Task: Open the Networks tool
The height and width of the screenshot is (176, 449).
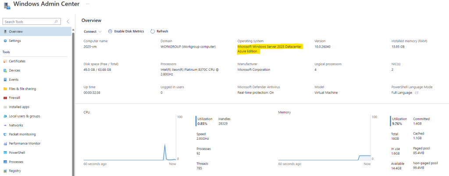Action: pos(36,125)
